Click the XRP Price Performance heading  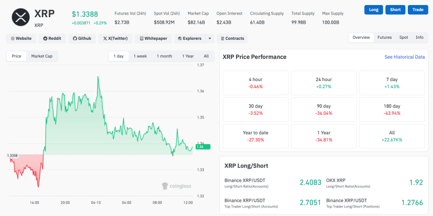pos(255,57)
